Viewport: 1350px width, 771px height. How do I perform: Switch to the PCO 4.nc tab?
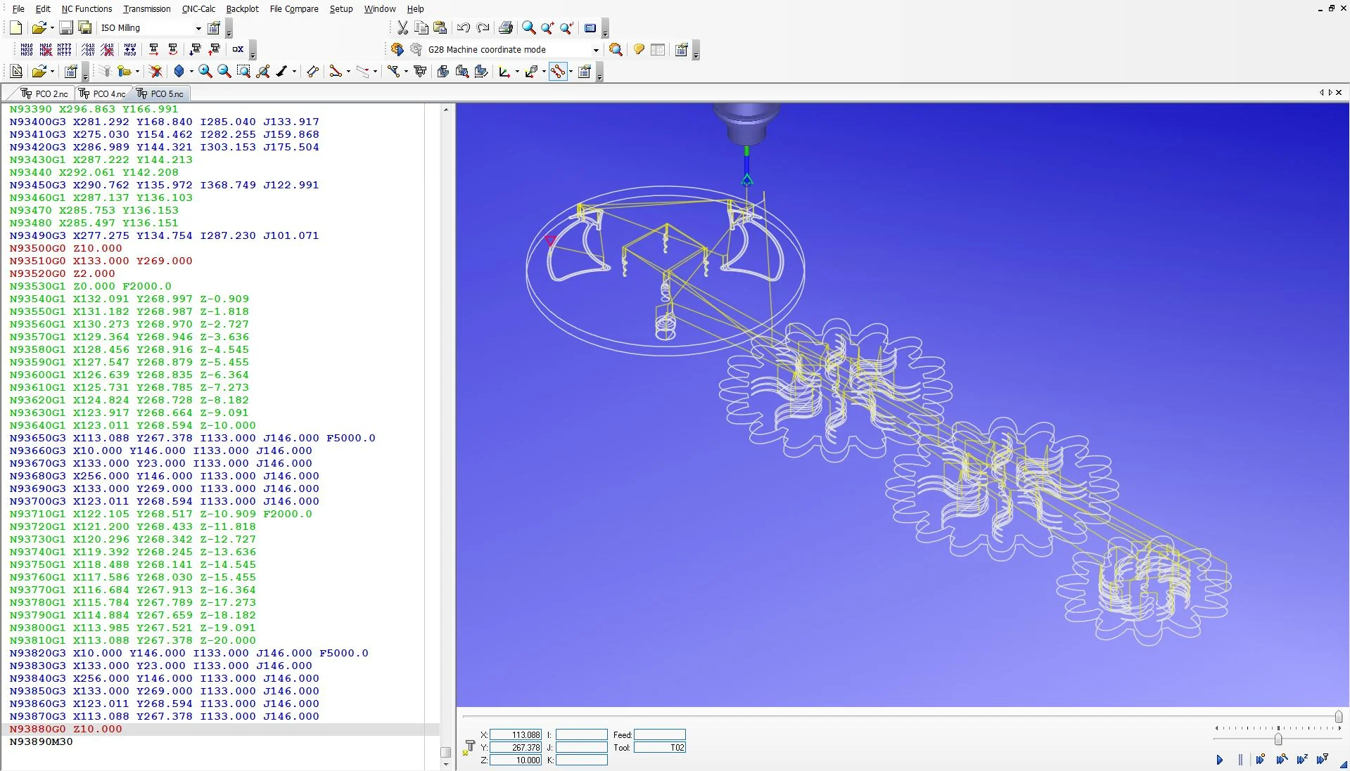pyautogui.click(x=103, y=93)
